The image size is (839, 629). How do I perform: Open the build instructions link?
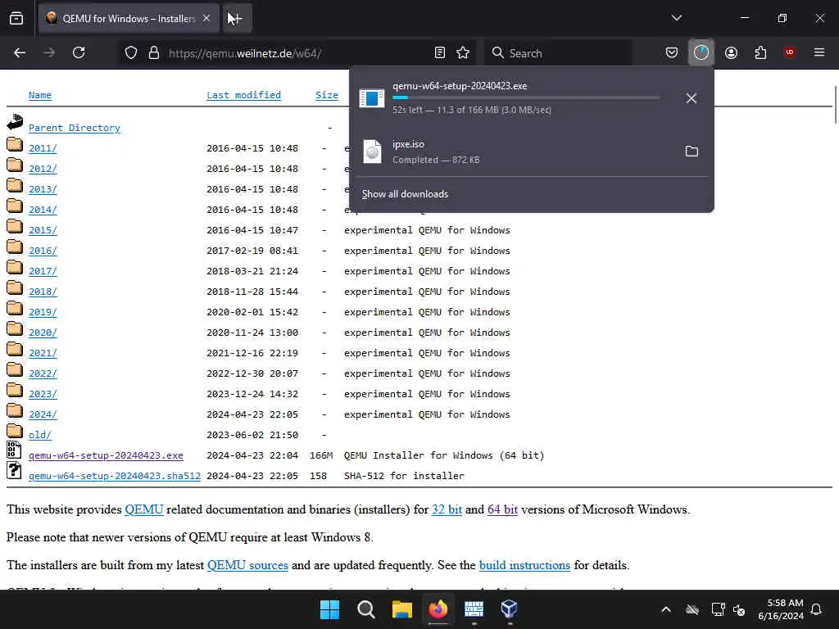[524, 565]
